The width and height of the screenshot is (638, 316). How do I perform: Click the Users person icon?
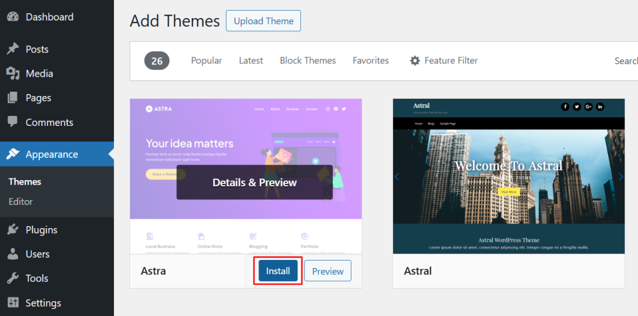click(12, 254)
